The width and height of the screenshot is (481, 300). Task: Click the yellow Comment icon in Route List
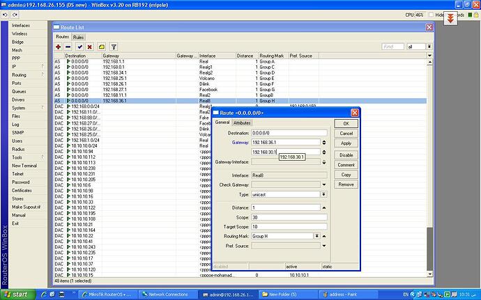[x=102, y=47]
